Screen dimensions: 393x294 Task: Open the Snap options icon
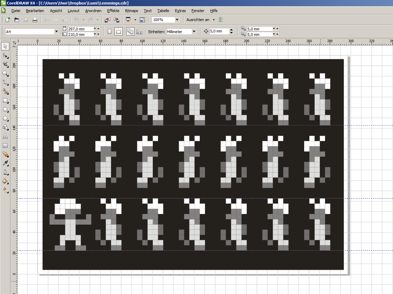coord(221,20)
